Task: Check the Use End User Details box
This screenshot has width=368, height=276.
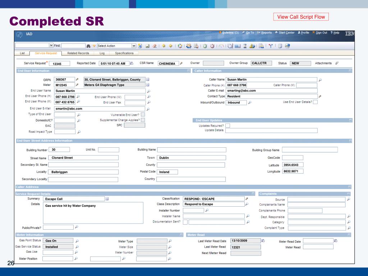Action: (x=315, y=102)
